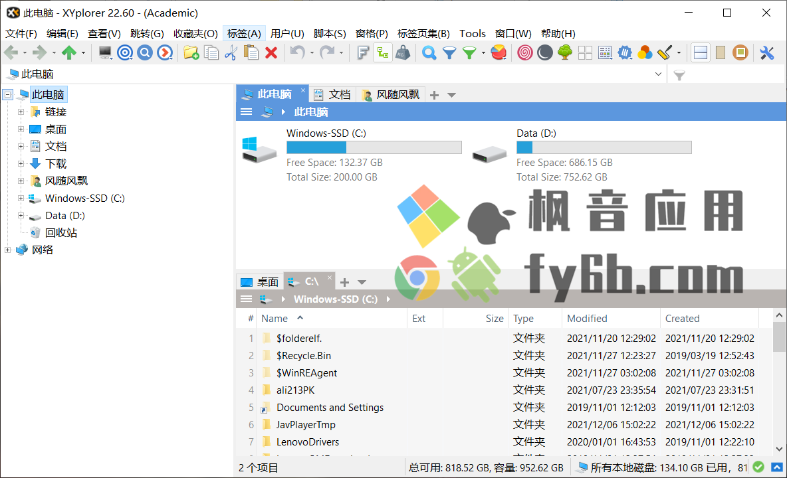Click the Copy toolbar icon

point(211,52)
